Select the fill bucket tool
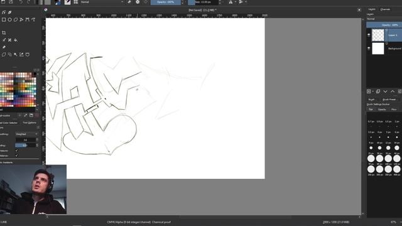Screen dimensions: 402x226 (16, 40)
